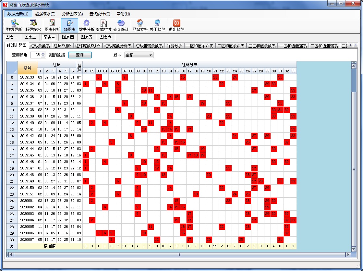Click the 查询 button
Screen dimensions: 363x271
80,55
